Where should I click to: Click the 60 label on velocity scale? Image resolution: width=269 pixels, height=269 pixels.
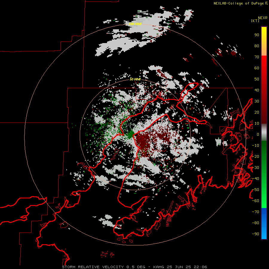pyautogui.click(x=257, y=68)
